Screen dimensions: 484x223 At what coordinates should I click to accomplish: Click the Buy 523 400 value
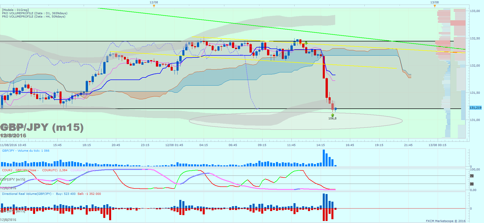66,194
